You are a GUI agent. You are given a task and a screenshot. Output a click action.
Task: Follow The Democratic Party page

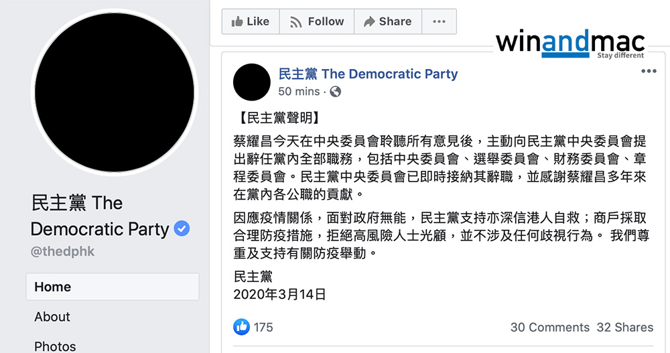[x=317, y=21]
